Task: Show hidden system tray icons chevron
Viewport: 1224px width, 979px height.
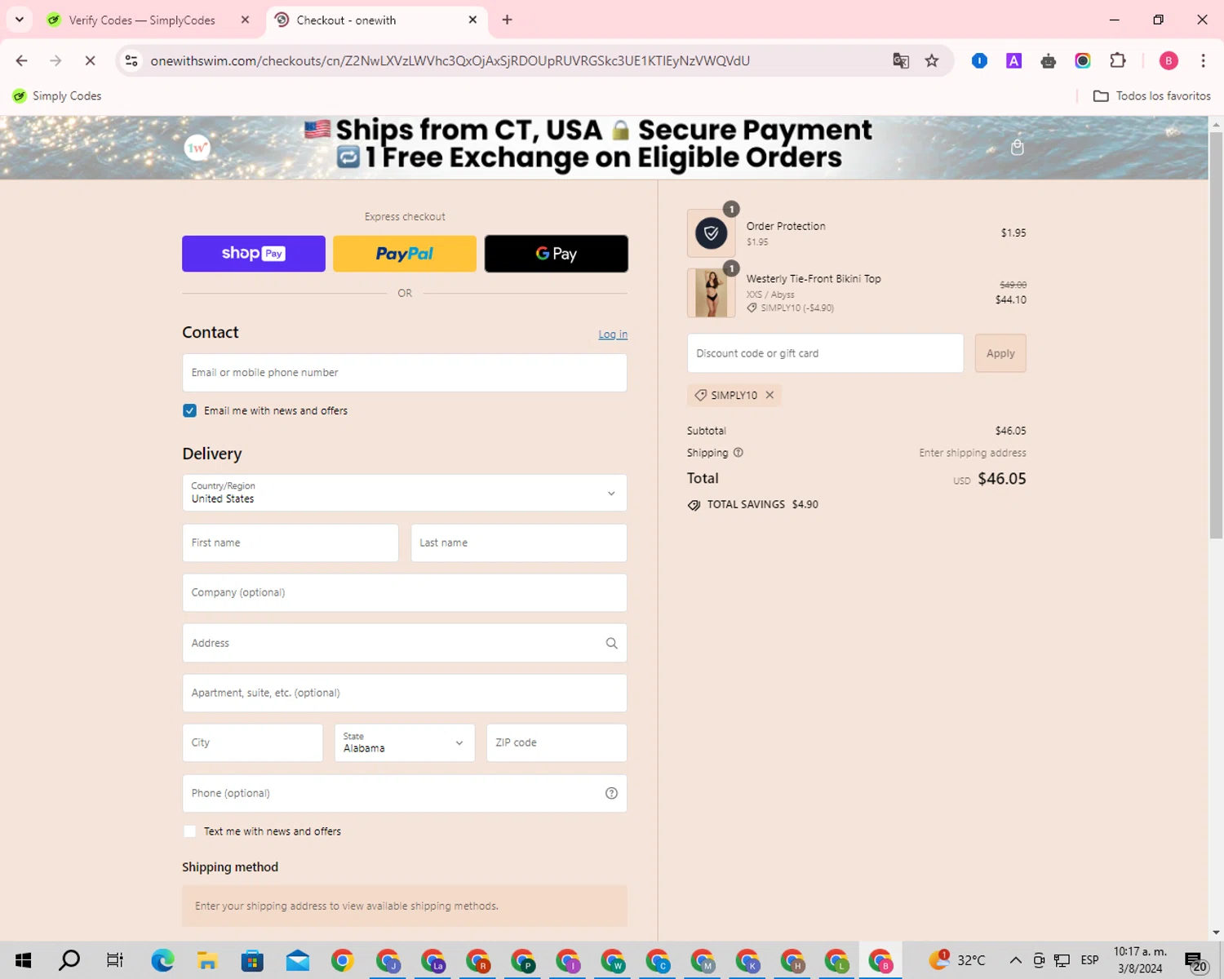Action: (x=1015, y=960)
